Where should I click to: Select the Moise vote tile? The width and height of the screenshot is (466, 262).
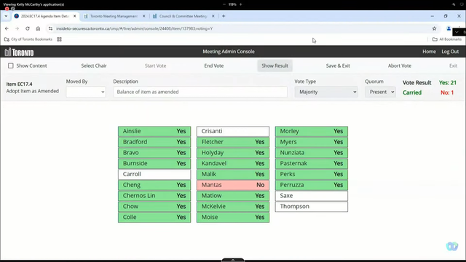pyautogui.click(x=233, y=217)
